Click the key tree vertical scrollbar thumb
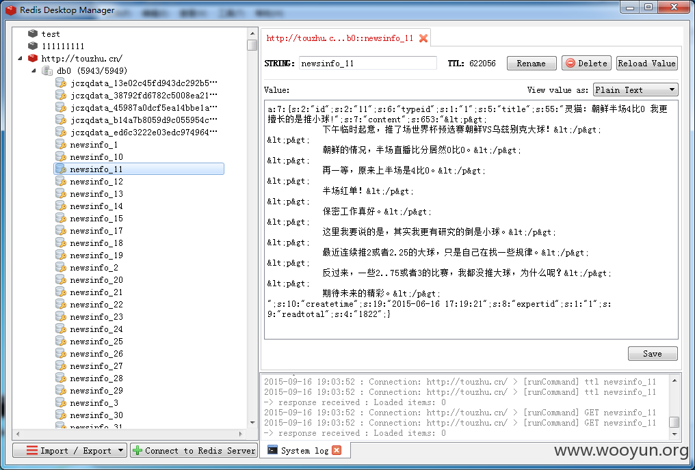The width and height of the screenshot is (695, 470). coord(252,45)
